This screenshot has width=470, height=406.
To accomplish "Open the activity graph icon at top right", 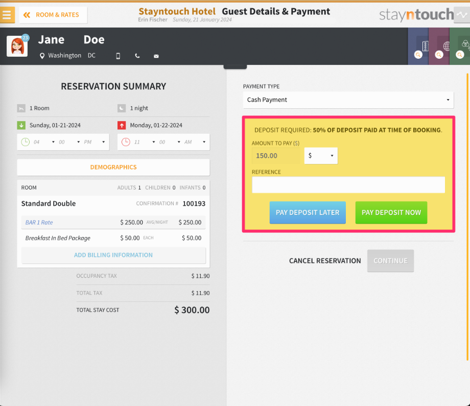I will (x=462, y=15).
